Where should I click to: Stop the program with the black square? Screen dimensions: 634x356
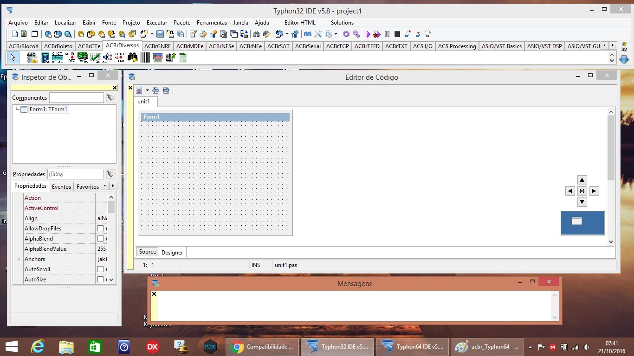[x=397, y=34]
